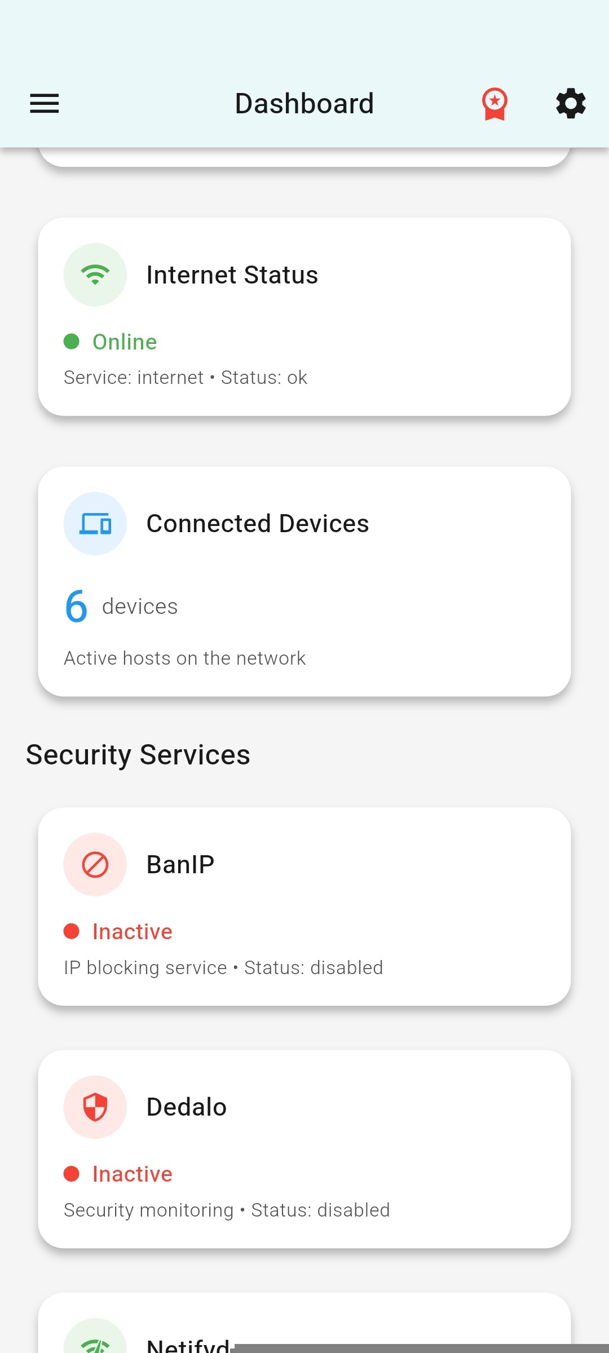Viewport: 609px width, 1353px height.
Task: Tap the red award badge icon
Action: [495, 104]
